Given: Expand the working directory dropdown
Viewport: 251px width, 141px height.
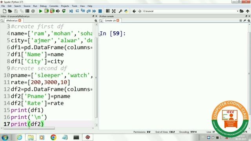Looking at the screenshot, I should (238, 11).
